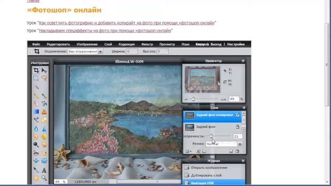Select the Drawing shapes tool
331x186 pixels.
click(x=44, y=120)
